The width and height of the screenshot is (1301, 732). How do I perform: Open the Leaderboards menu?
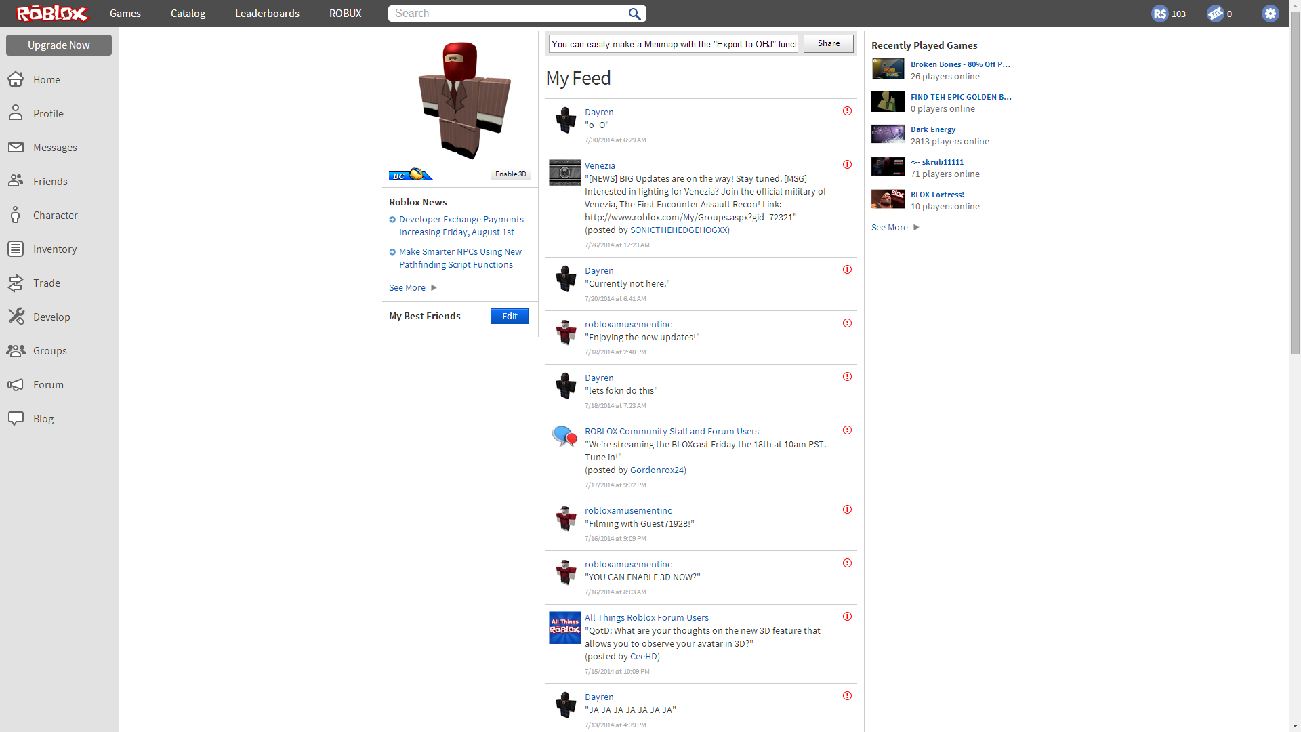(x=267, y=14)
